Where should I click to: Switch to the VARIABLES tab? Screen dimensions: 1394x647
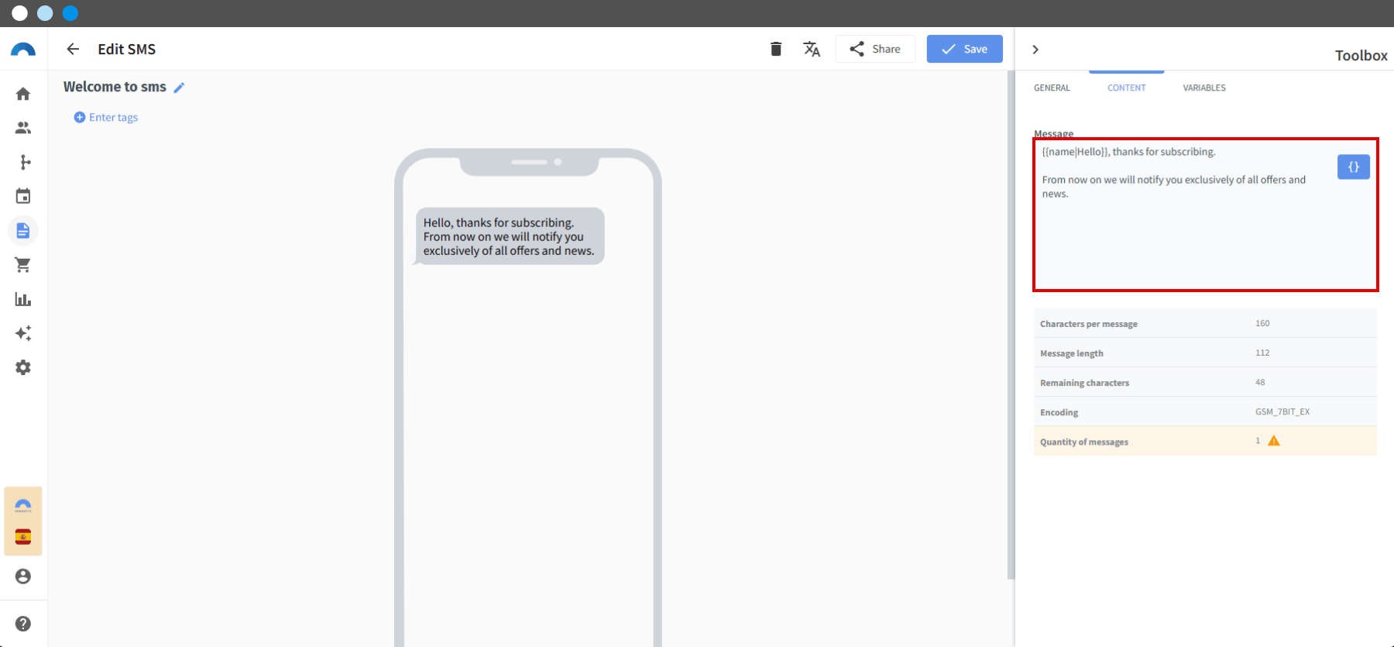(x=1204, y=88)
